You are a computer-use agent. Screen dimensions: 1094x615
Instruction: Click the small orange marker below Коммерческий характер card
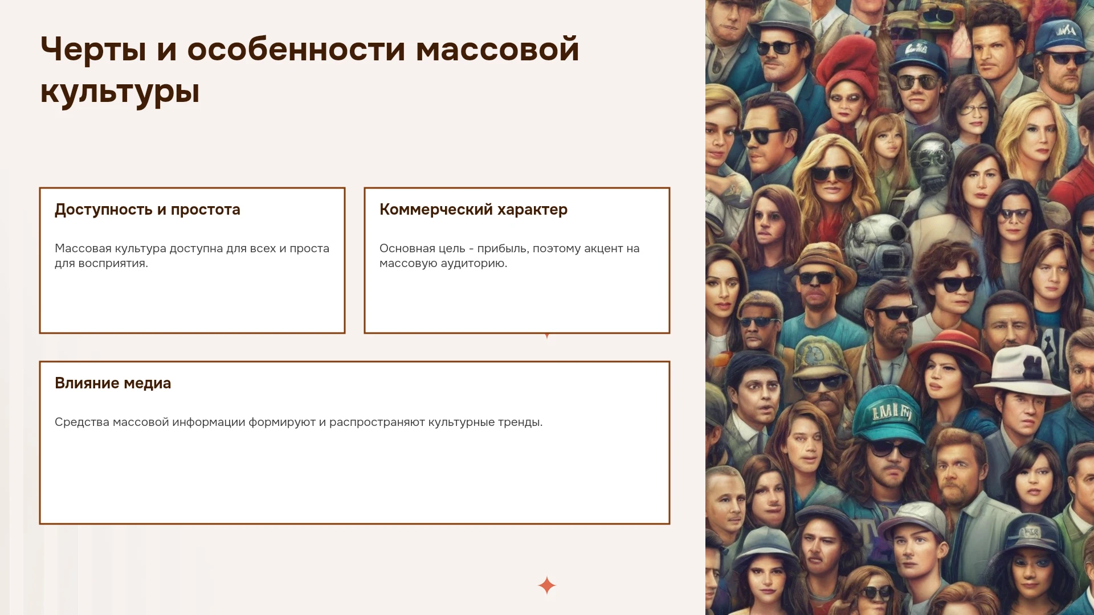point(547,336)
